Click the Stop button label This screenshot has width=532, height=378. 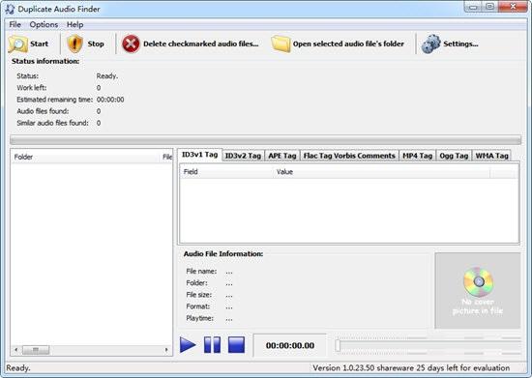click(x=96, y=44)
